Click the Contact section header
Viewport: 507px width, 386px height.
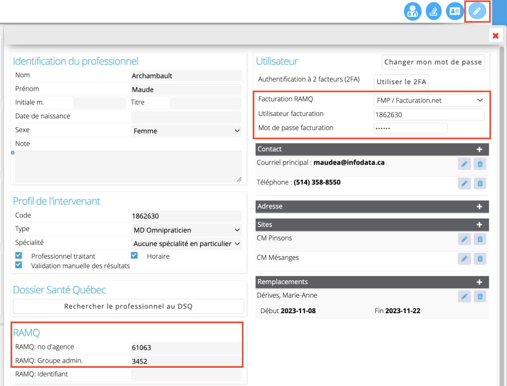point(372,149)
